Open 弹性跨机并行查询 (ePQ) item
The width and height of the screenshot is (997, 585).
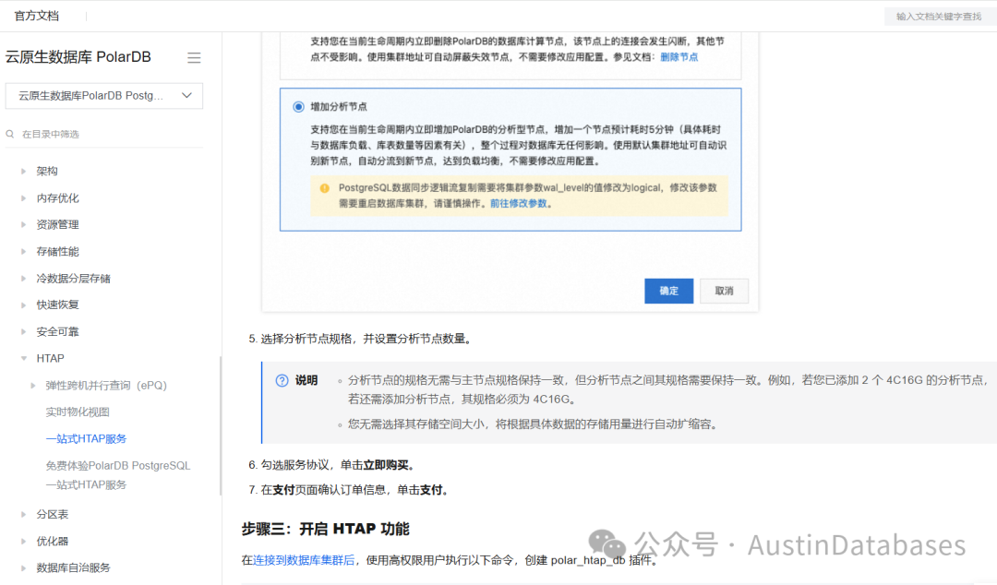106,386
